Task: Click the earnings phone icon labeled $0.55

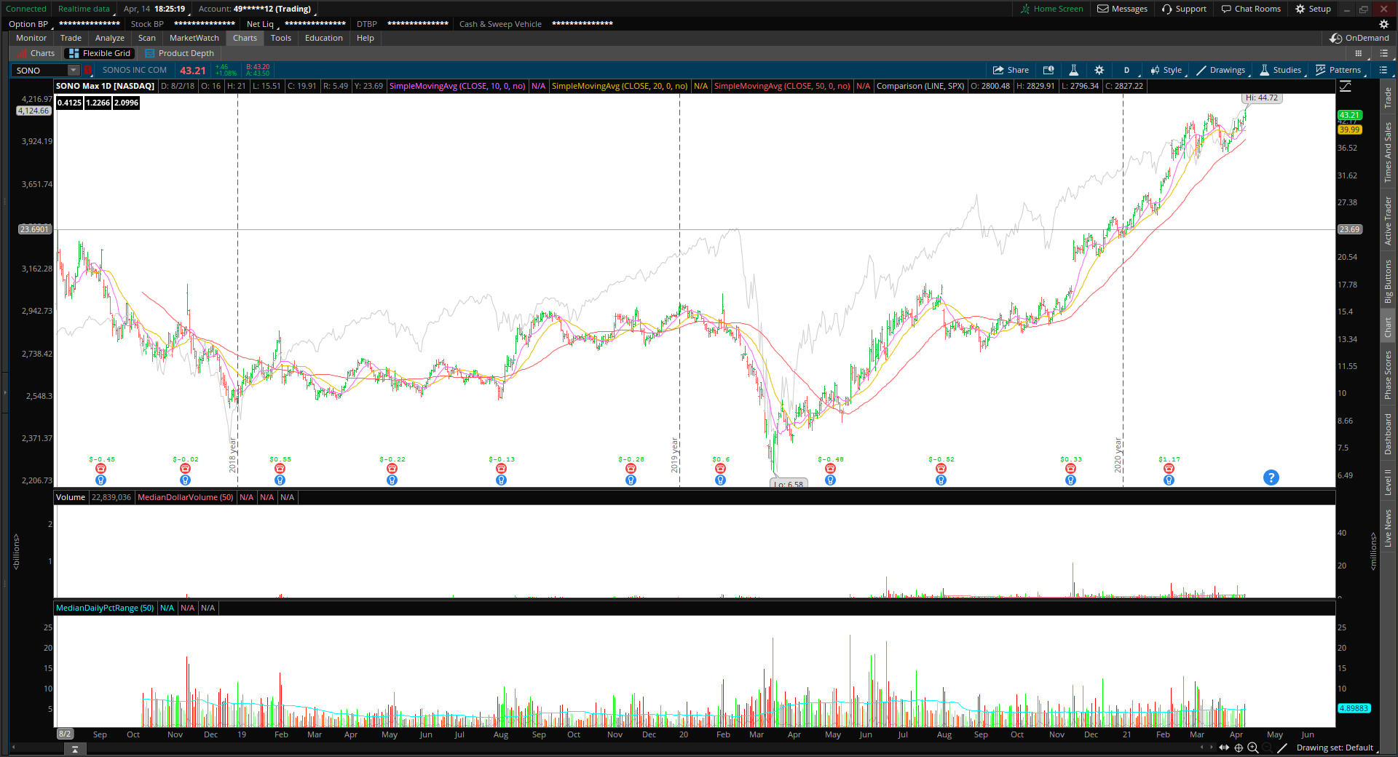Action: click(x=280, y=468)
